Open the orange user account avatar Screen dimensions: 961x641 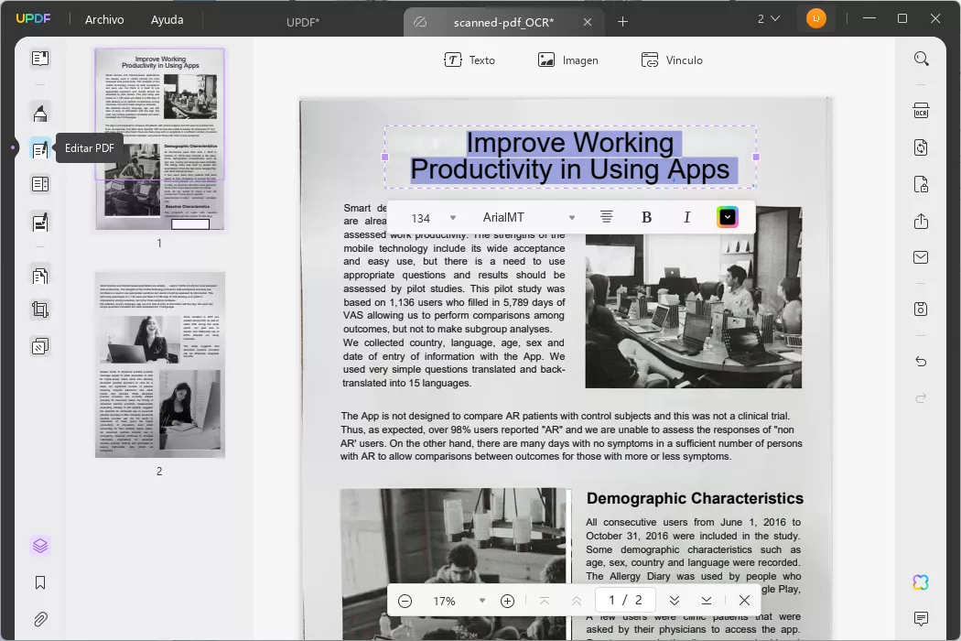point(815,18)
